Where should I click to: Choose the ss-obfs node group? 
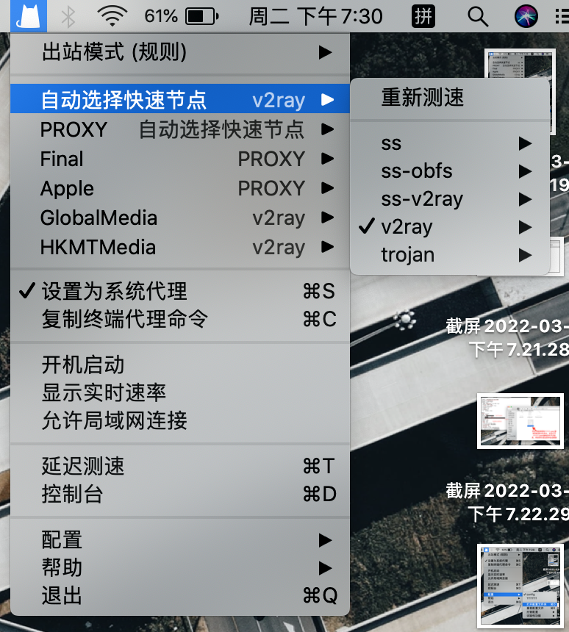coord(450,171)
